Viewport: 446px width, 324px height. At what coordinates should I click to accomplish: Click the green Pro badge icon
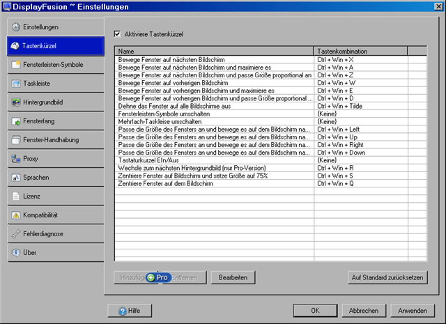[151, 277]
